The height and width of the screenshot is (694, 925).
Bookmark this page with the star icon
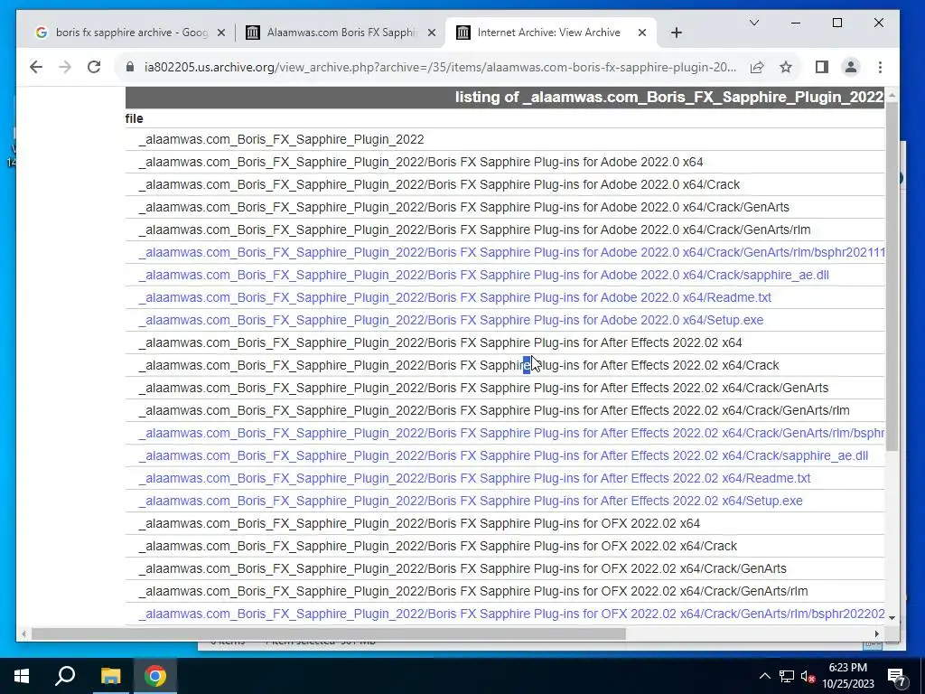coord(786,67)
